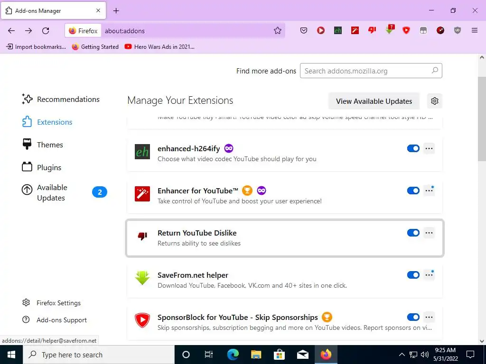Open more options for SaveFrom.net helper
Image resolution: width=486 pixels, height=364 pixels.
click(x=429, y=275)
